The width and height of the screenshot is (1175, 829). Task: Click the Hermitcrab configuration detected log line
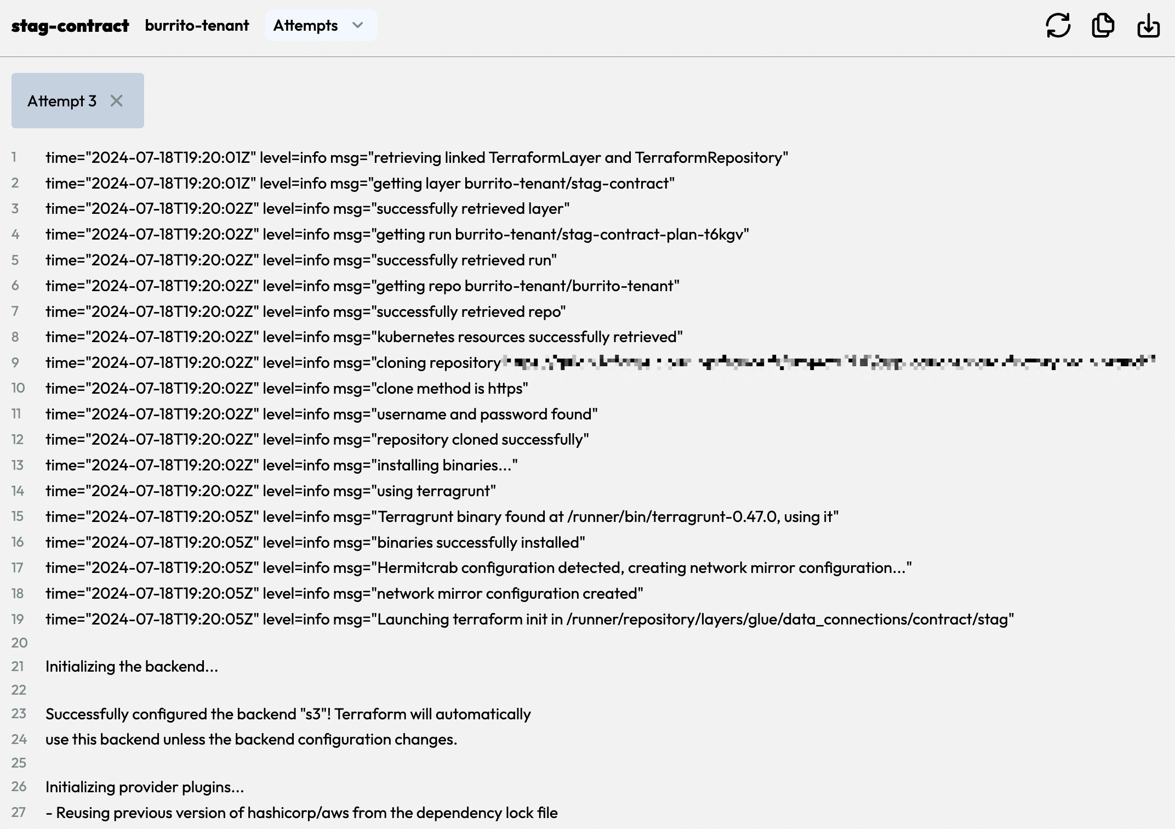478,567
